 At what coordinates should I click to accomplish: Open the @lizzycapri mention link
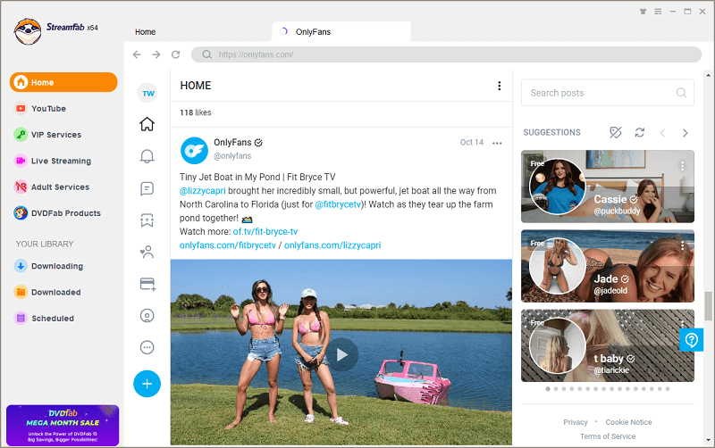point(203,191)
